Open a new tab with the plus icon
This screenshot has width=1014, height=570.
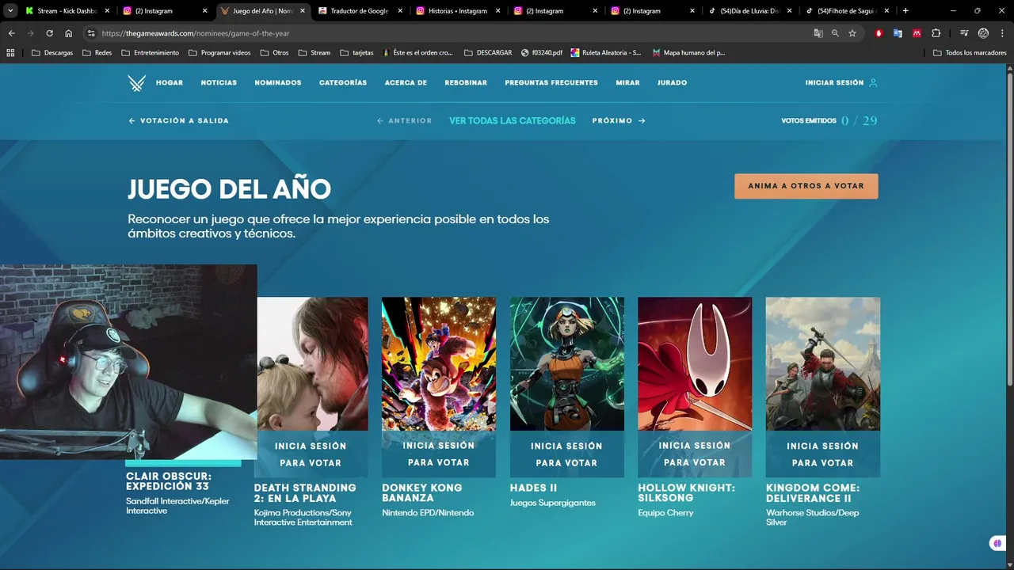pos(905,11)
